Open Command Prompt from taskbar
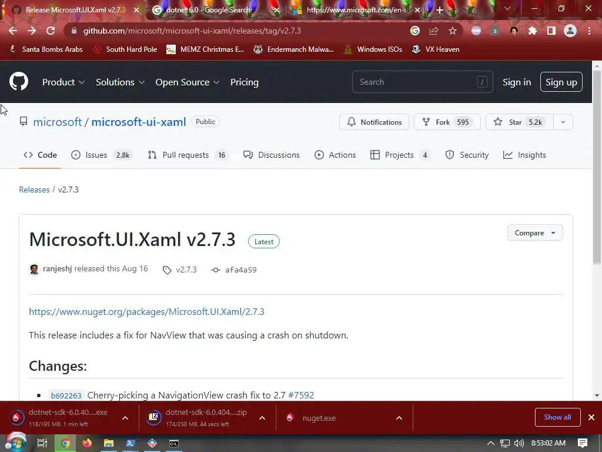 pyautogui.click(x=174, y=443)
